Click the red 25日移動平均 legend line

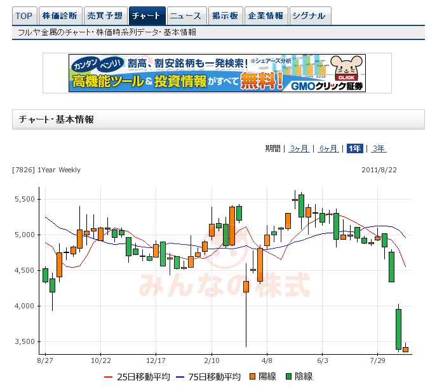tap(109, 377)
